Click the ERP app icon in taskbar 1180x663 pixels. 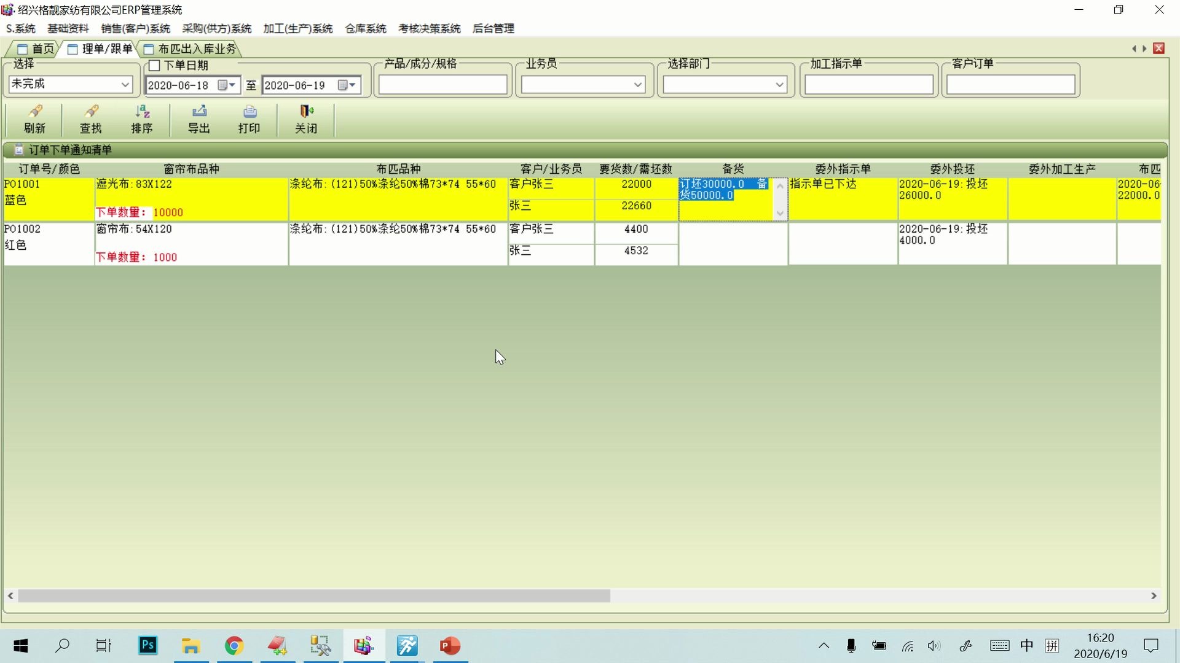[364, 646]
